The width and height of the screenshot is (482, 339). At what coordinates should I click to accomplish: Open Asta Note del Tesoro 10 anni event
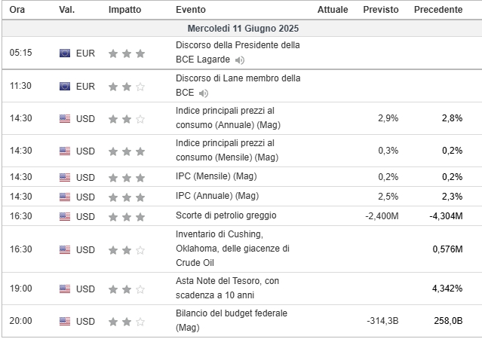(227, 288)
